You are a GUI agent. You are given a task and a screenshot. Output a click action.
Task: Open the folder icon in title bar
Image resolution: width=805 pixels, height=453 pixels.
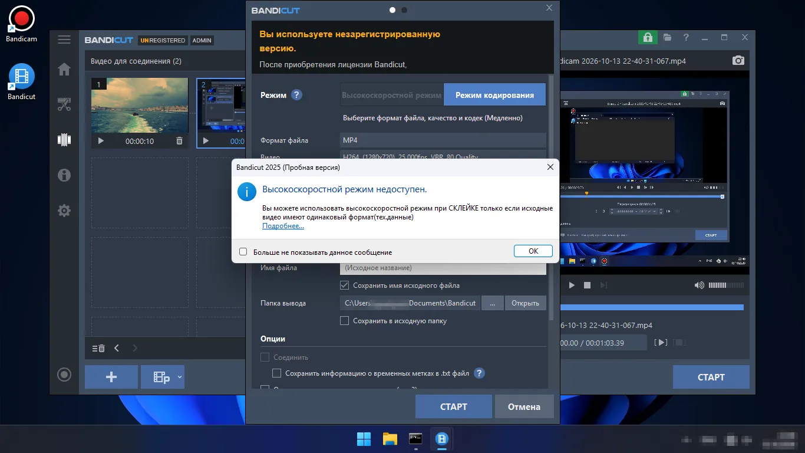(667, 37)
